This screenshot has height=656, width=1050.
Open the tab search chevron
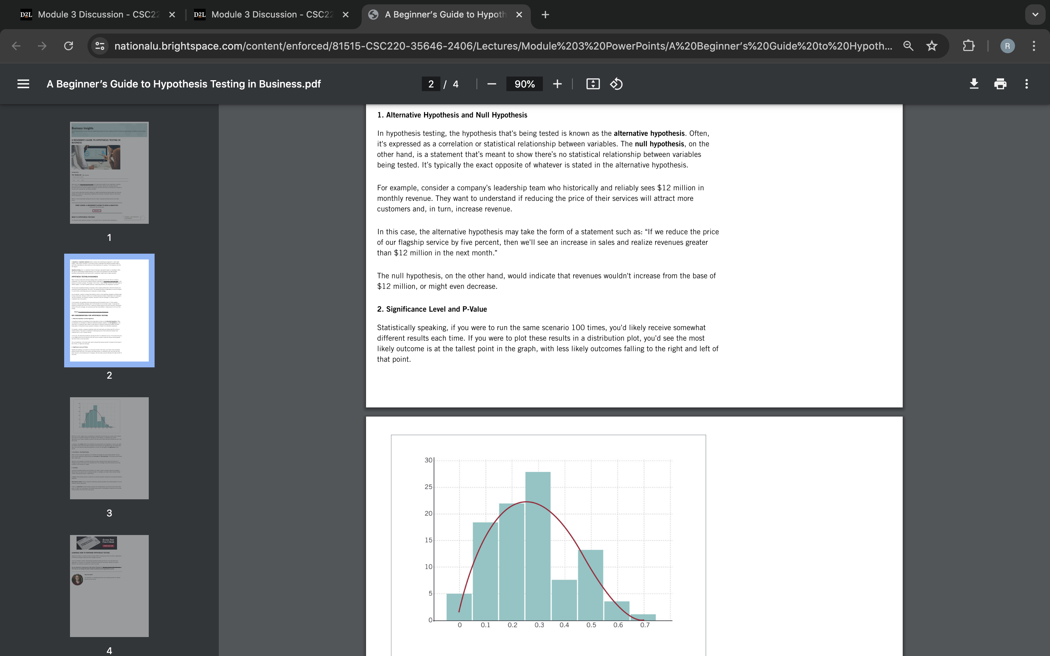pos(1035,14)
